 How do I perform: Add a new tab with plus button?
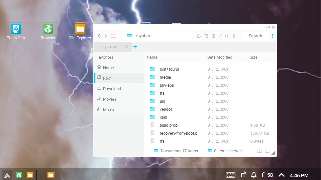click(x=135, y=47)
